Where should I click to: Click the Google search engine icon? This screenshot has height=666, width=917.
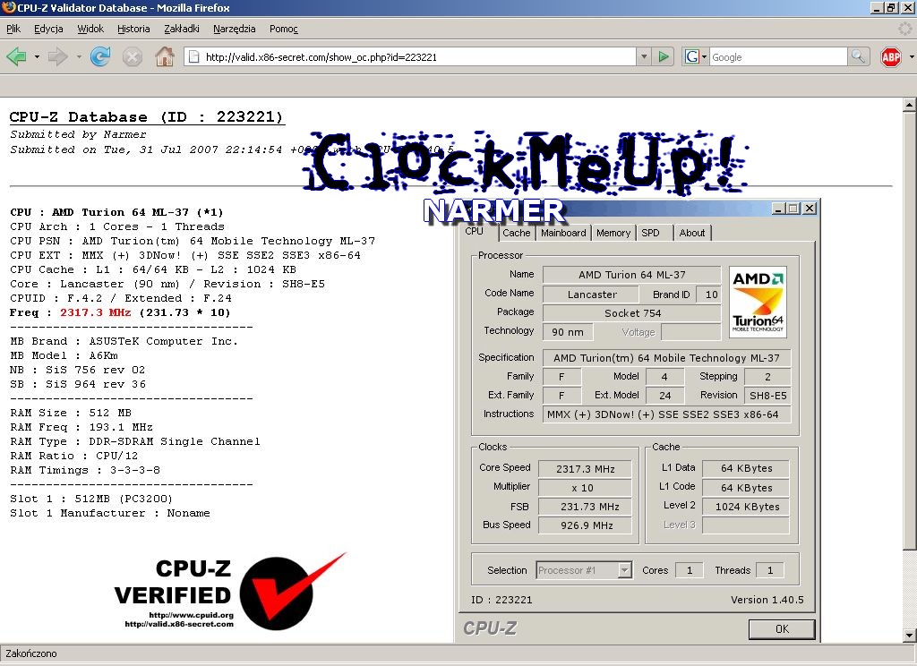click(x=692, y=56)
